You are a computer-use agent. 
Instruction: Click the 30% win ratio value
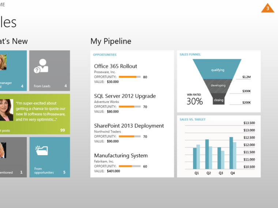tap(195, 101)
